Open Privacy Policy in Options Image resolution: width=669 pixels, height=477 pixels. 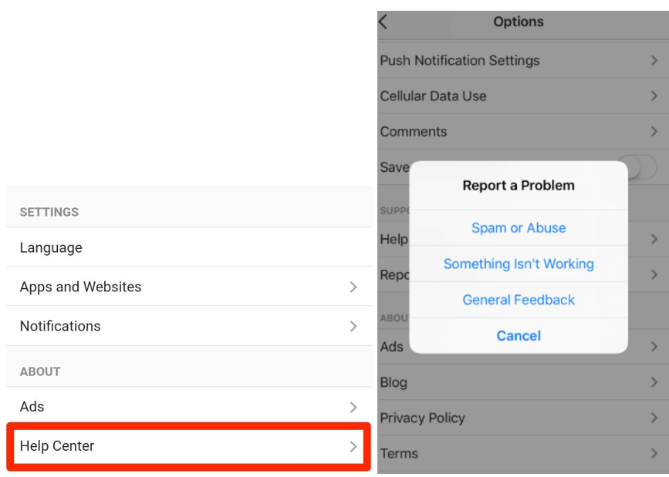523,418
